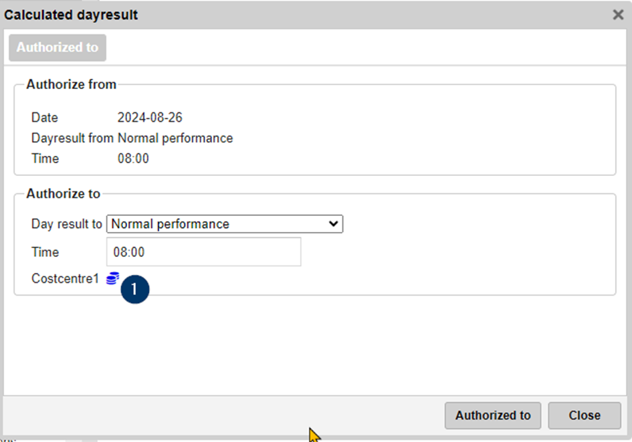The width and height of the screenshot is (632, 442).
Task: Click the Time label in Authorize from
Action: [x=45, y=158]
